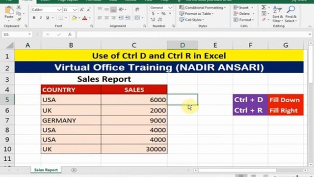Select the Sales Report sheet tab
The width and height of the screenshot is (314, 177).
point(46,170)
